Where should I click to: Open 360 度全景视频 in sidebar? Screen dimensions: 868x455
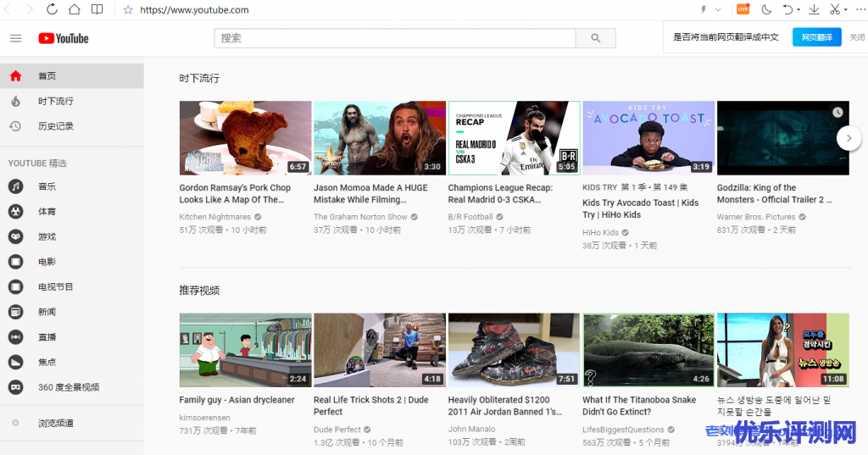(x=72, y=387)
